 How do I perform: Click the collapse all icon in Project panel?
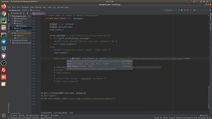[x=24, y=13]
